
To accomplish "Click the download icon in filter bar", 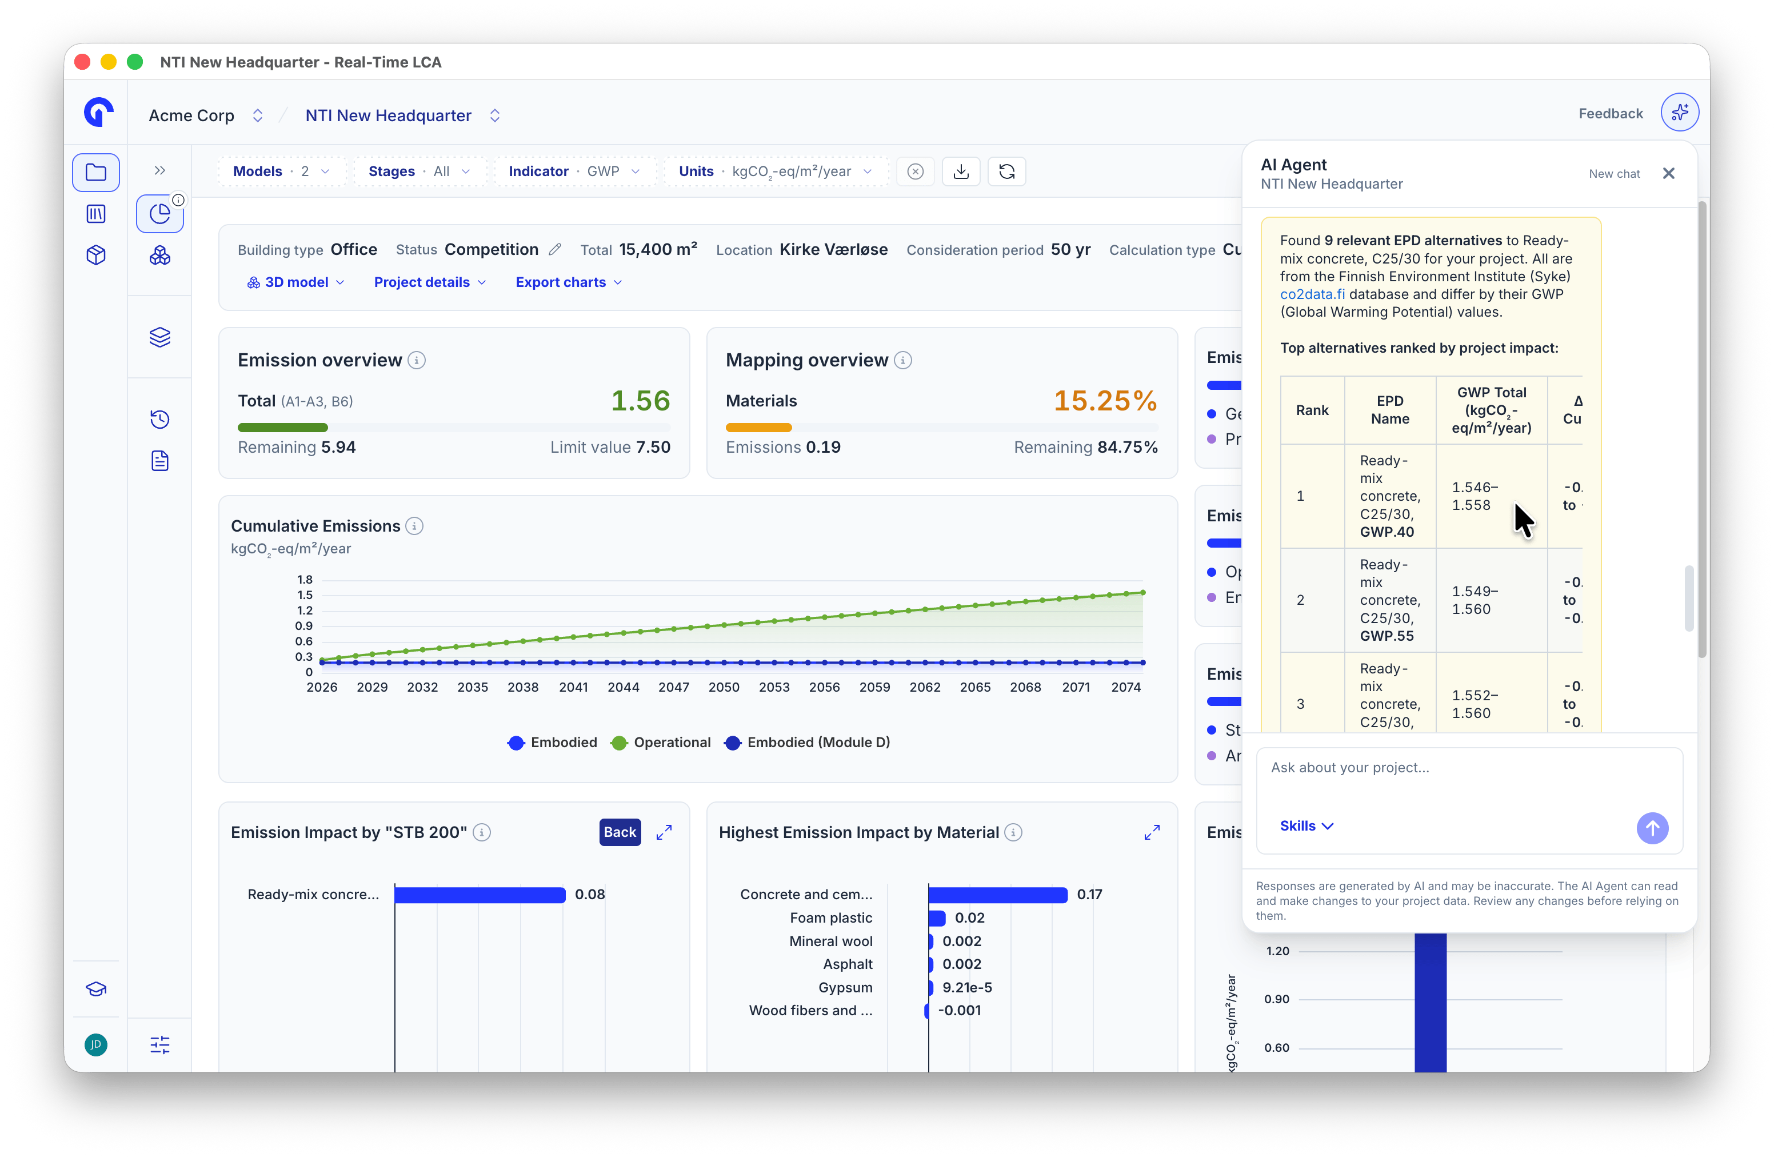I will 961,171.
